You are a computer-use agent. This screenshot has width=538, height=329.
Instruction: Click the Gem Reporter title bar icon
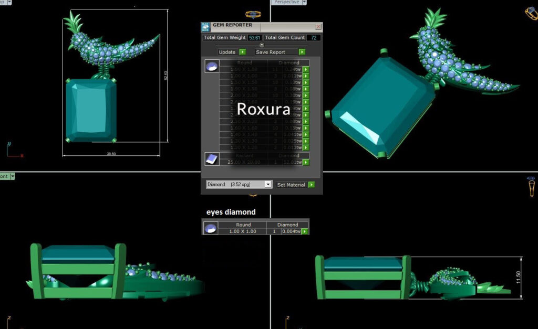[206, 26]
